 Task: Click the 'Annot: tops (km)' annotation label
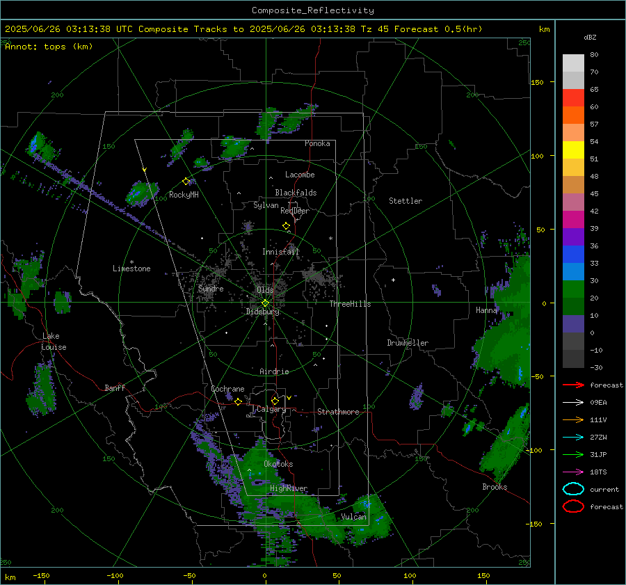click(49, 47)
